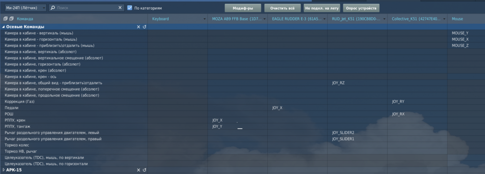Select the JOY_SLIDER1 binding cell
Image resolution: width=485 pixels, height=174 pixels.
coord(343,139)
